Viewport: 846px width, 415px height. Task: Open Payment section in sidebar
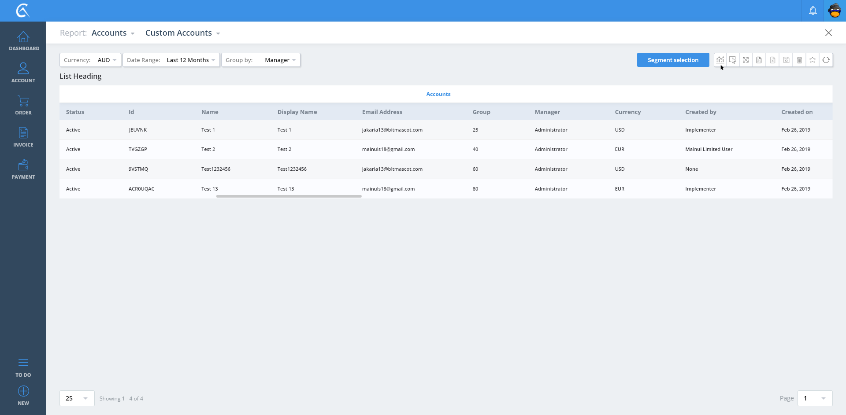(23, 169)
